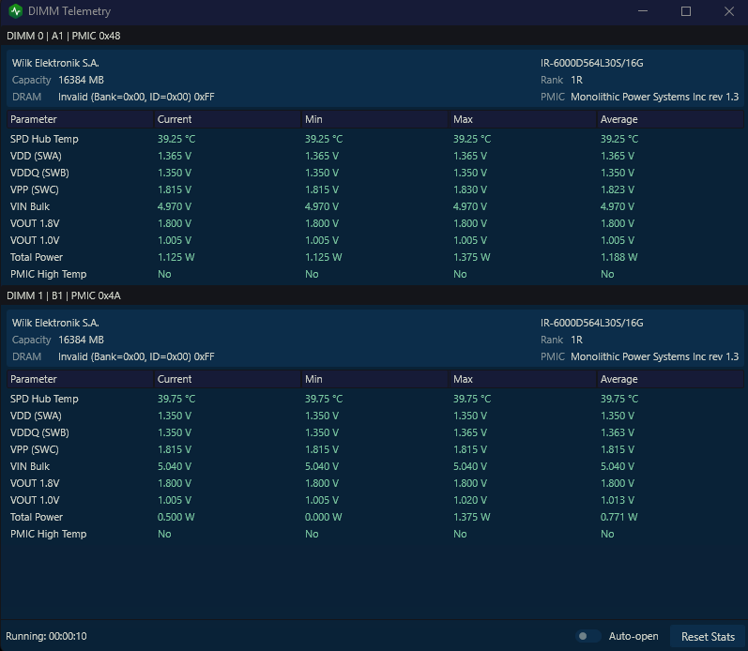Click the Running: 00:00:10 status text
748x651 pixels.
coord(46,636)
